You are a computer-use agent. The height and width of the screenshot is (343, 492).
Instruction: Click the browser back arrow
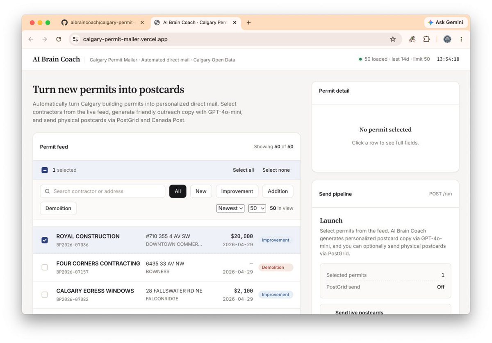pos(31,39)
